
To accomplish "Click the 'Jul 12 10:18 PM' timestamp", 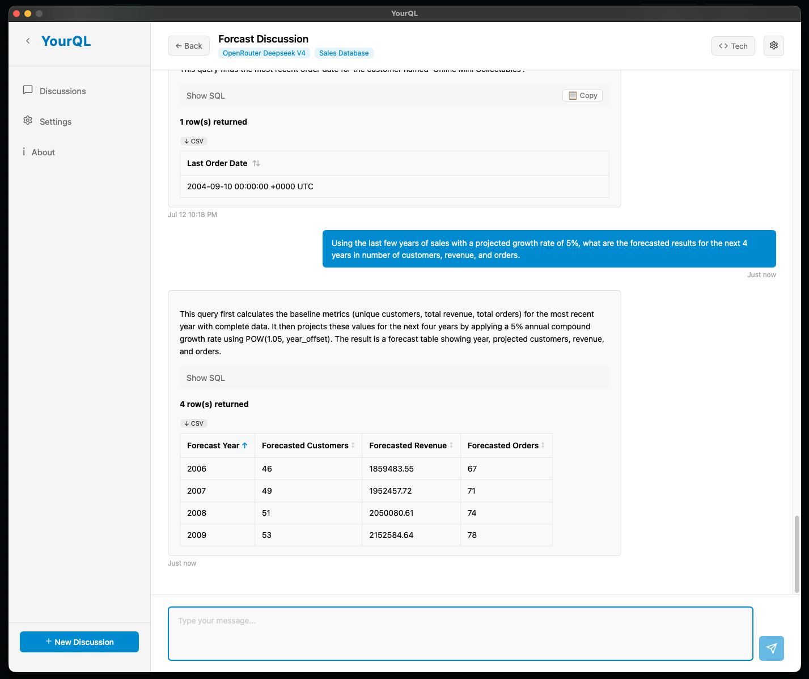I will tap(192, 215).
